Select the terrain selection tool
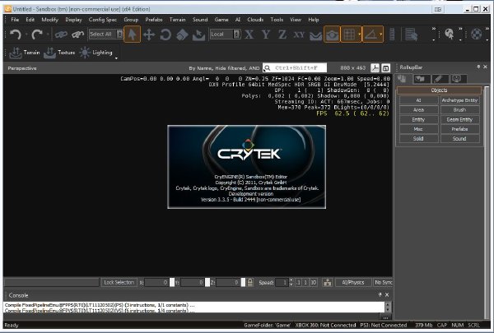This screenshot has height=333, width=494. 198,35
